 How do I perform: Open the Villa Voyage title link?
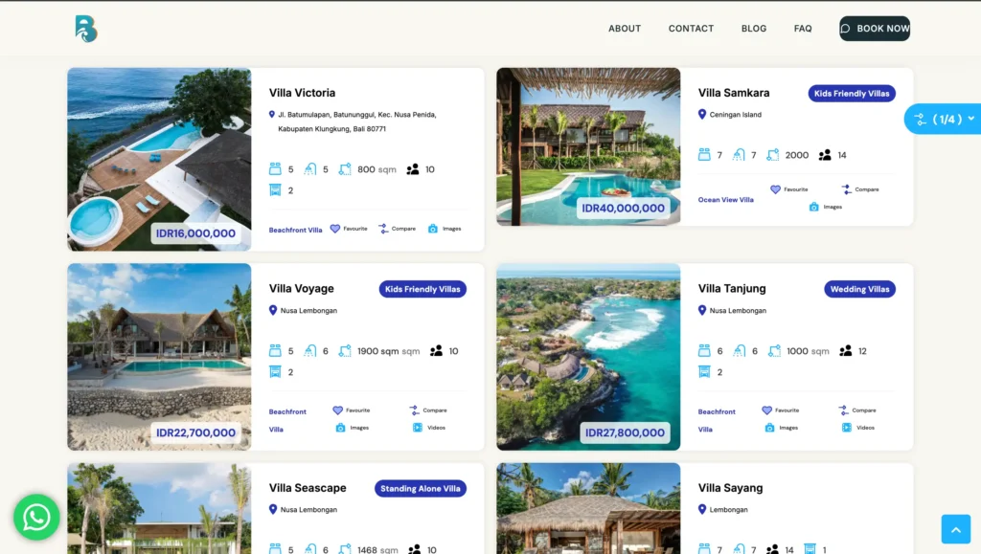(x=302, y=289)
